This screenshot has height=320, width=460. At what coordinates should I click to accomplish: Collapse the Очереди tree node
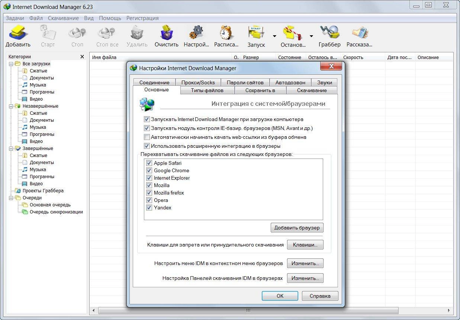tap(11, 198)
